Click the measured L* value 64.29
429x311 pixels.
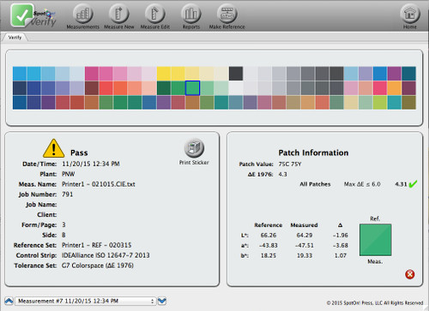tap(305, 235)
